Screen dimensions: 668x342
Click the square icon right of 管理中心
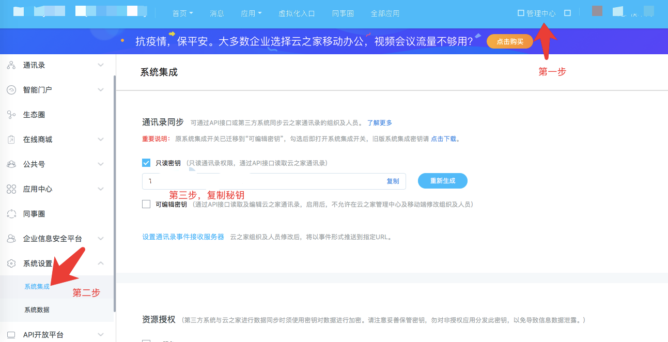pos(567,13)
